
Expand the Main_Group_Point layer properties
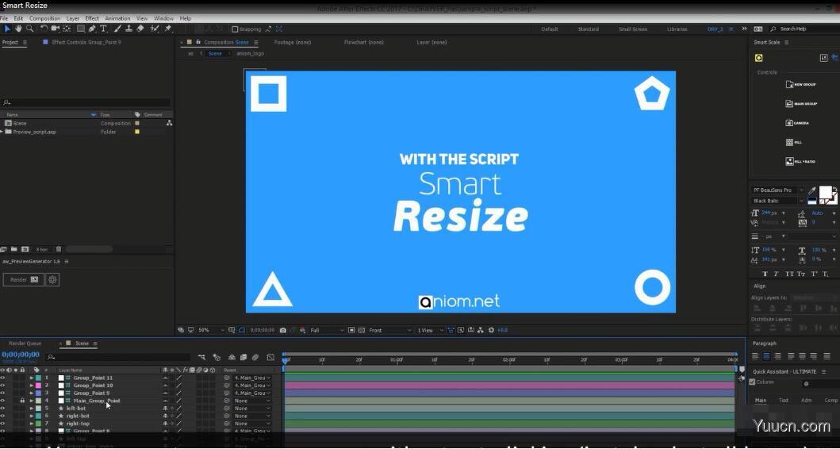(31, 401)
